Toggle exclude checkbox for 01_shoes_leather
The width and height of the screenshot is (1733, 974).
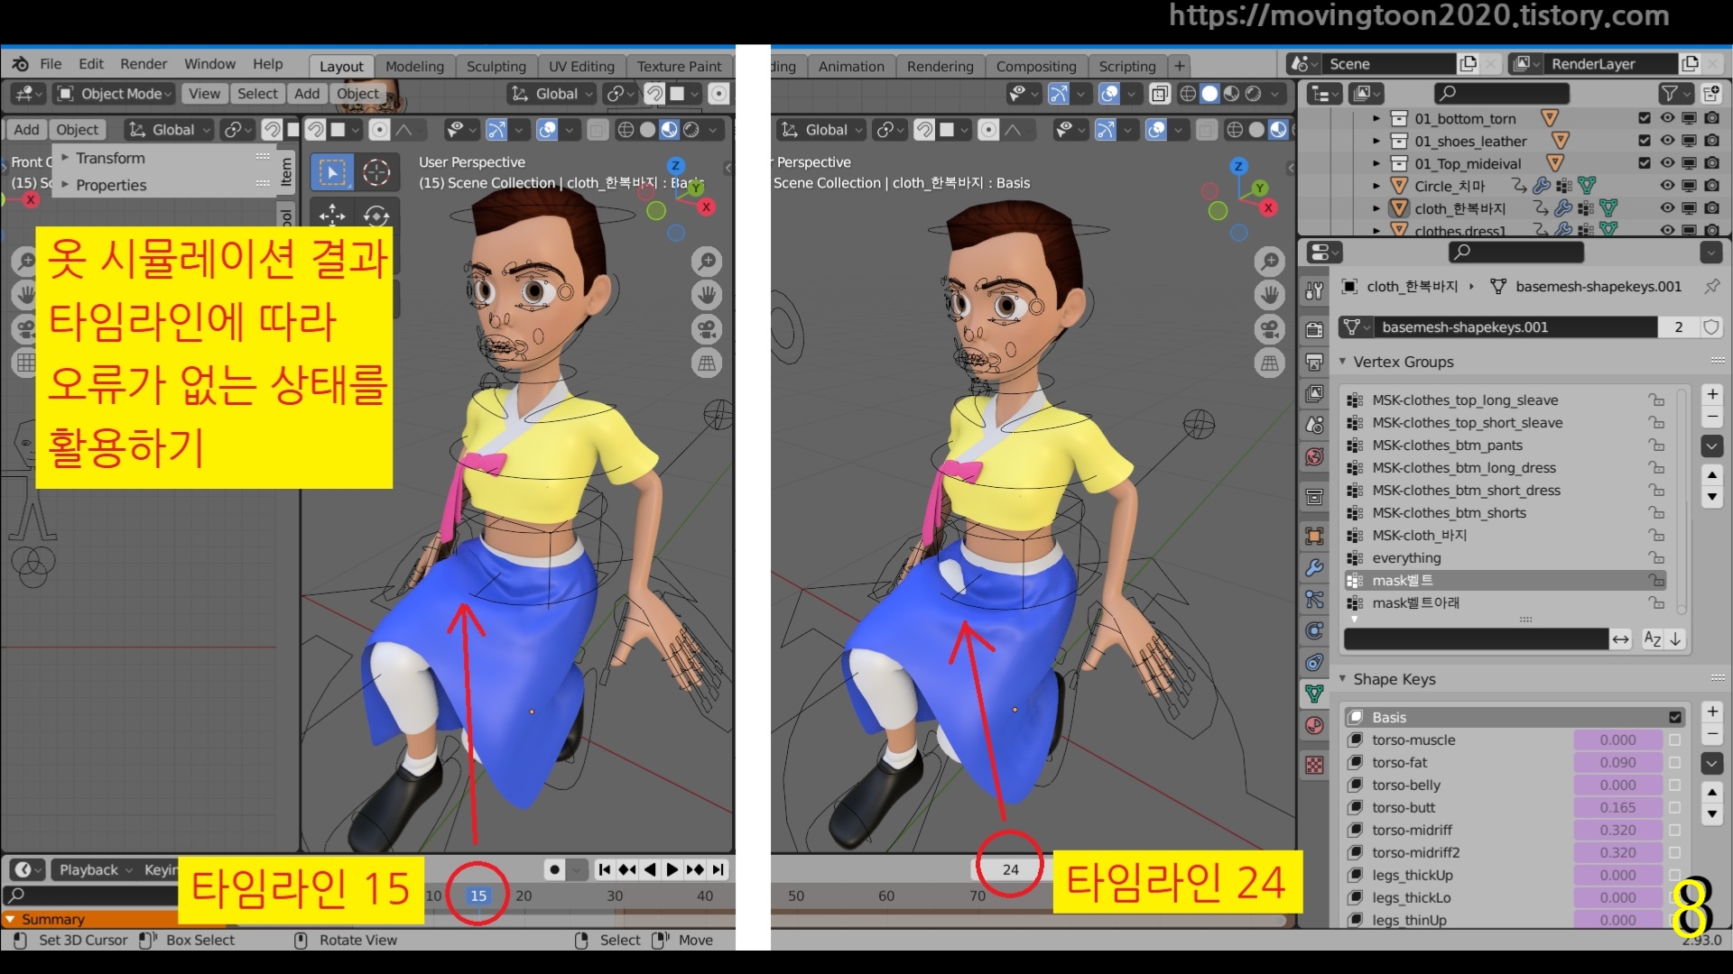point(1645,141)
